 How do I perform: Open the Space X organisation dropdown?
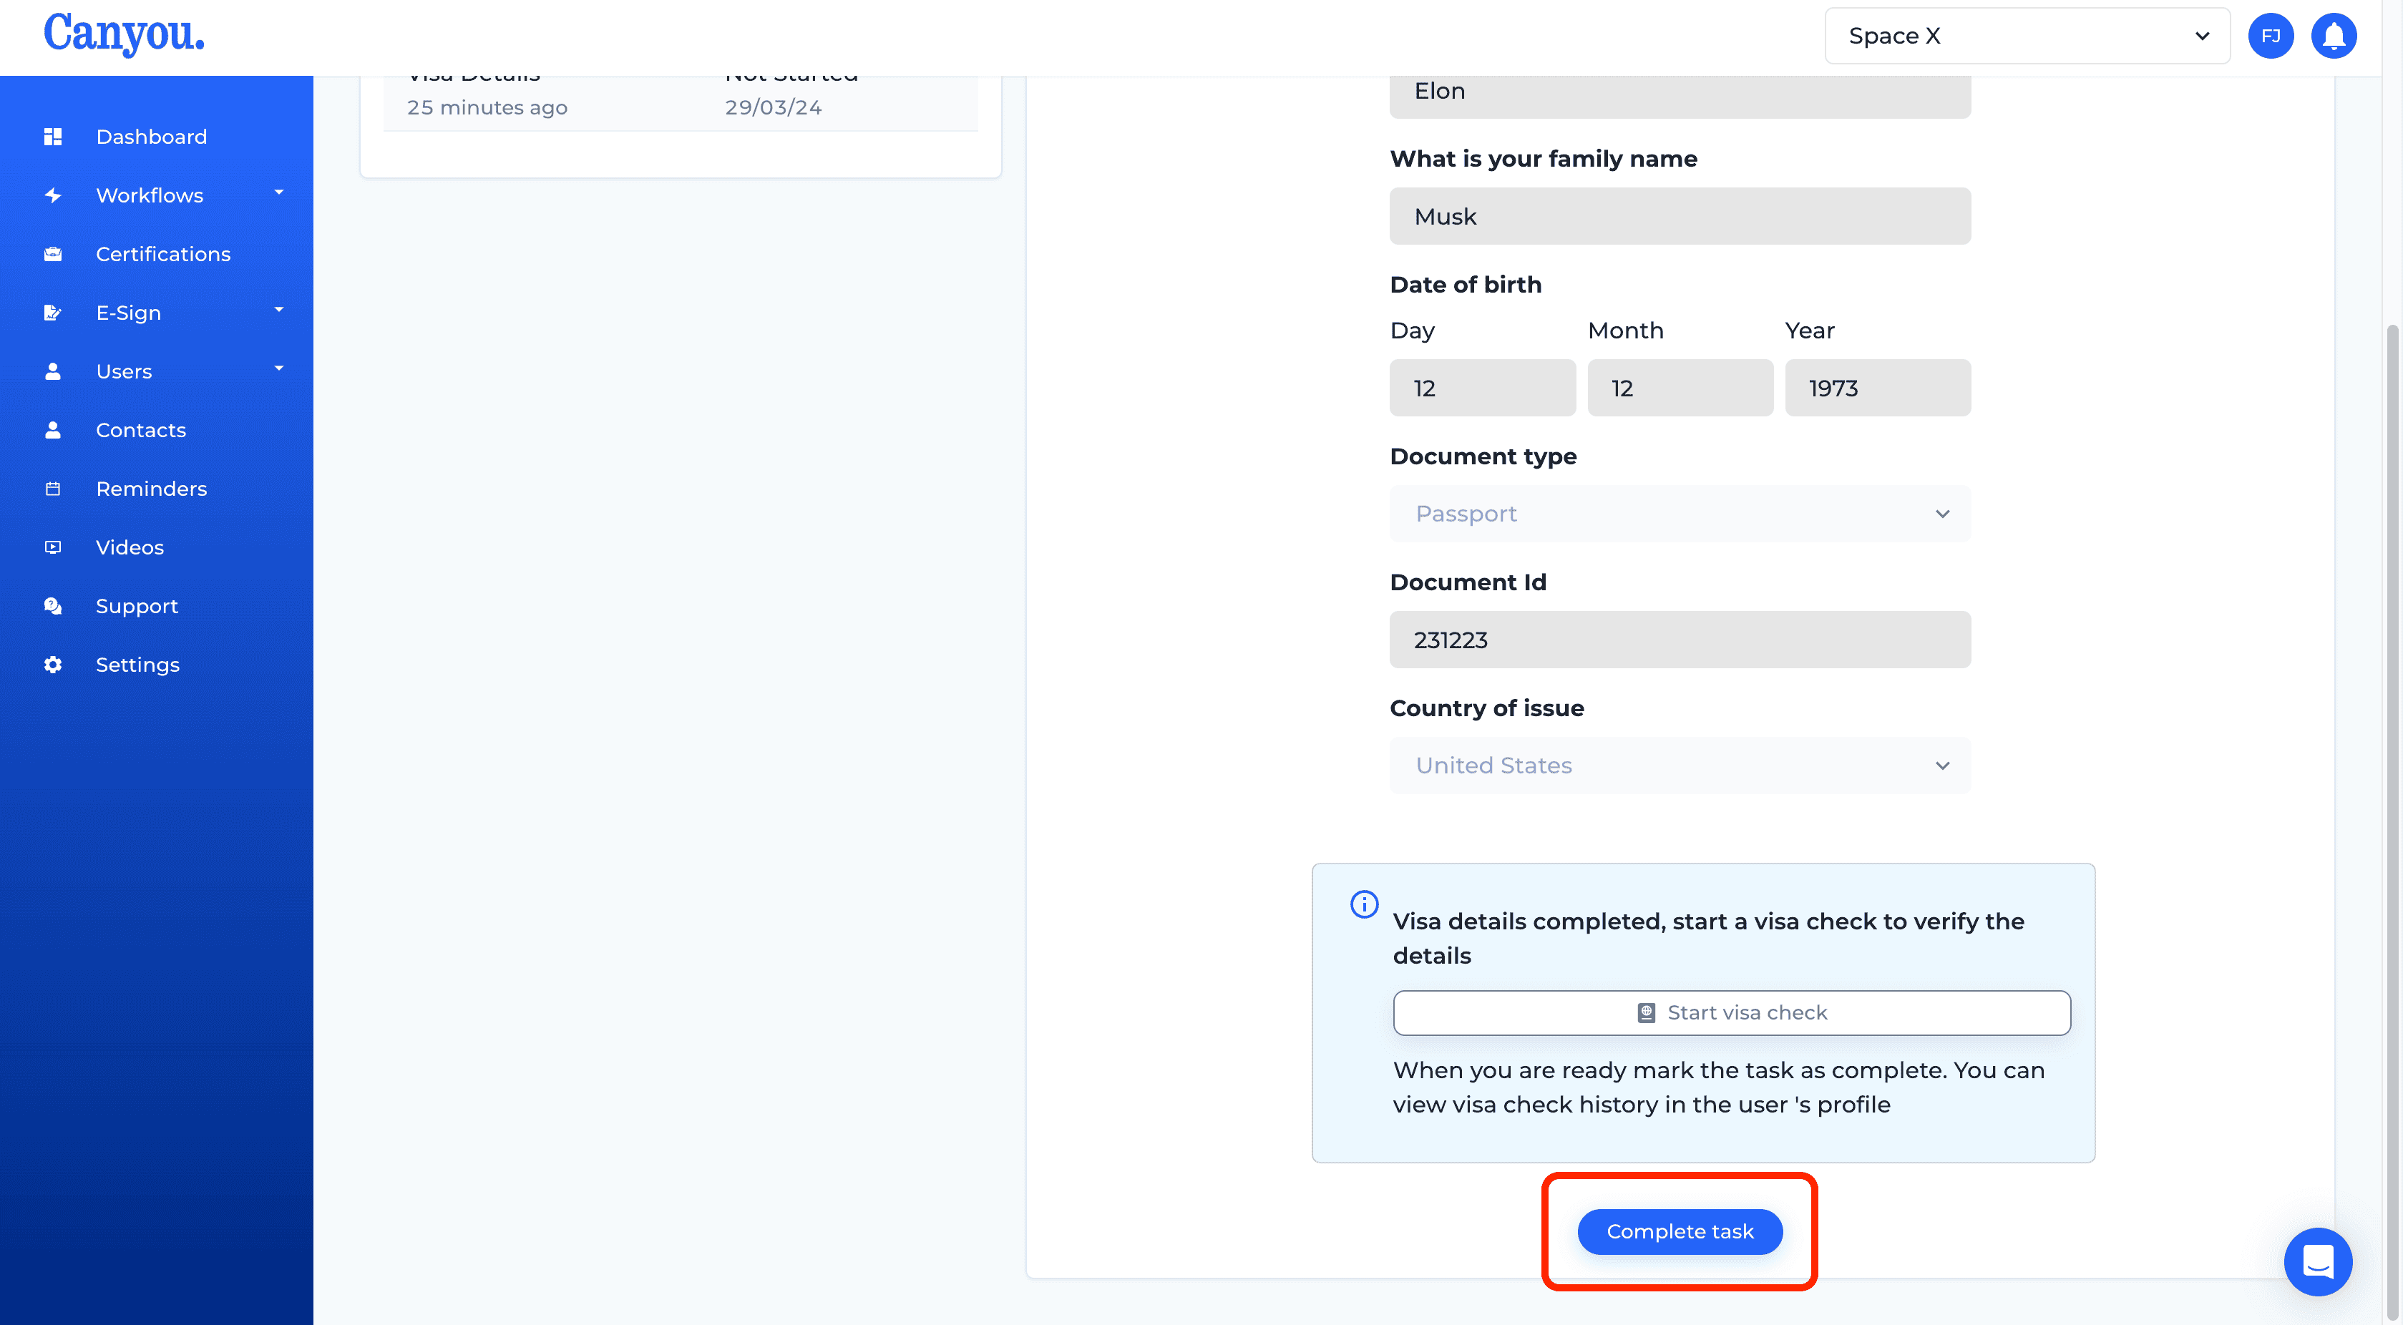pos(2027,36)
